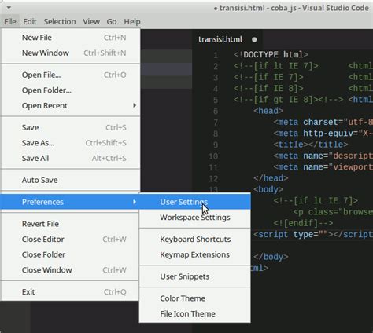This screenshot has width=373, height=333.
Task: Open the Selection menu
Action: coord(60,21)
